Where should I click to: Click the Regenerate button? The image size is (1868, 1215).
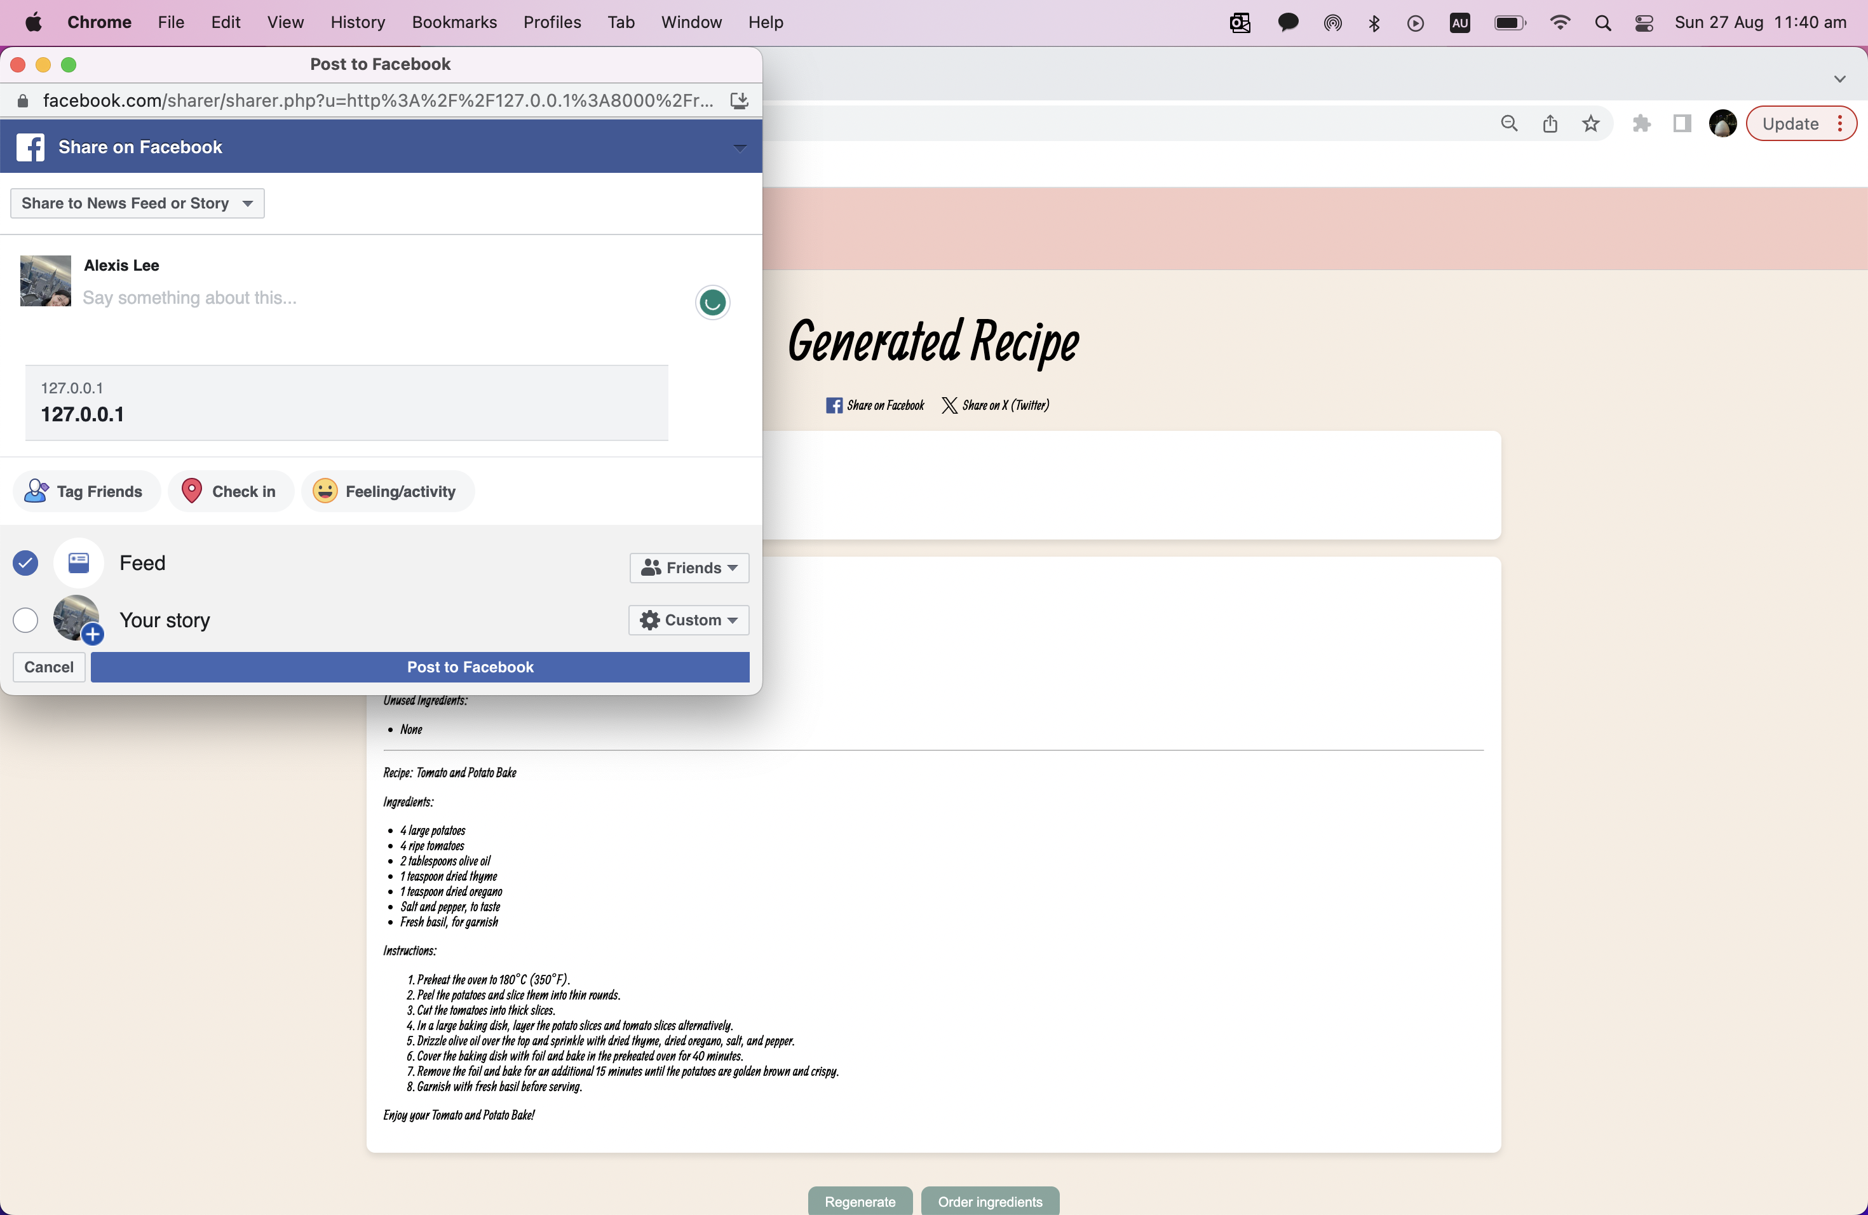tap(860, 1202)
